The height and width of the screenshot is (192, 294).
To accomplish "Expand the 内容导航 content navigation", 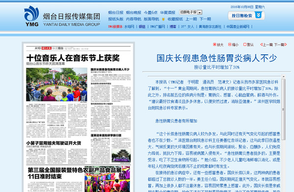I will [x=133, y=19].
